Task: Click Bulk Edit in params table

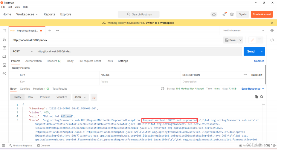Action: (256, 75)
